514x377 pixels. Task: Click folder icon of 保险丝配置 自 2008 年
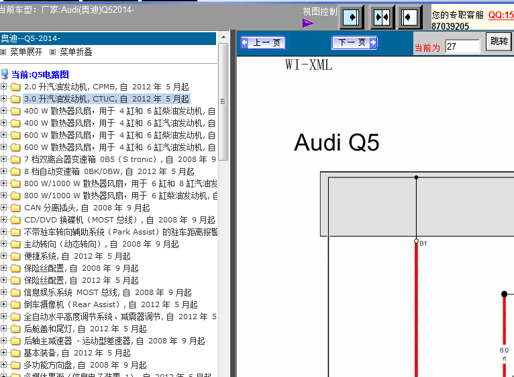click(15, 269)
